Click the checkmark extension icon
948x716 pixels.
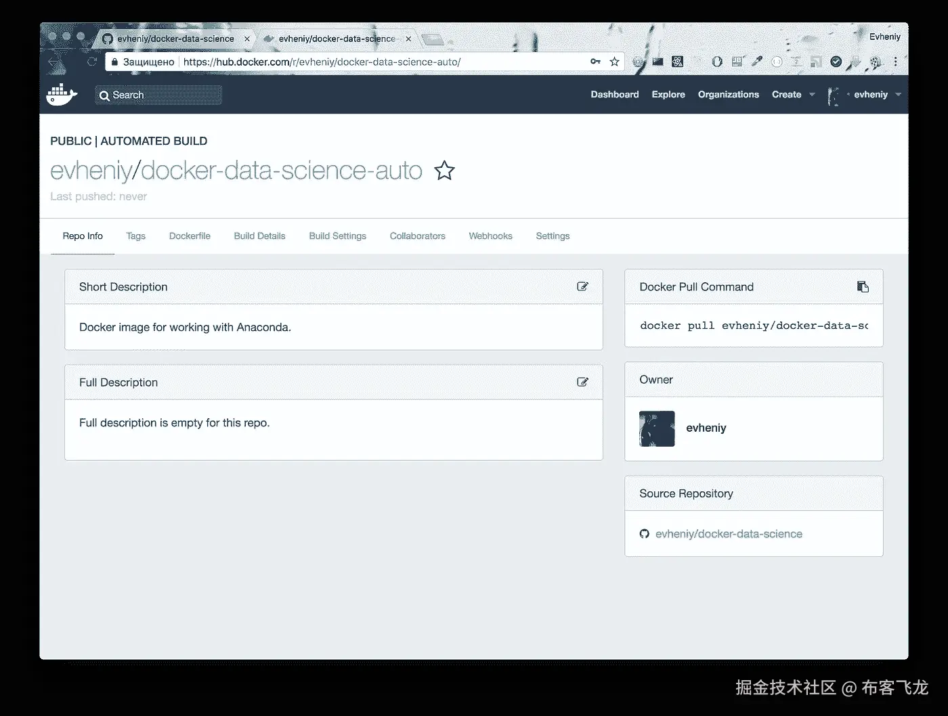pos(836,62)
